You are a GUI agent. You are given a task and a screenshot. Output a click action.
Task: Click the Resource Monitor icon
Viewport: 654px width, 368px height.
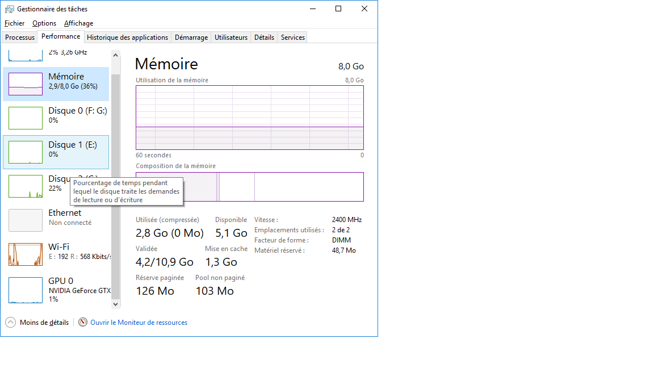(x=83, y=323)
